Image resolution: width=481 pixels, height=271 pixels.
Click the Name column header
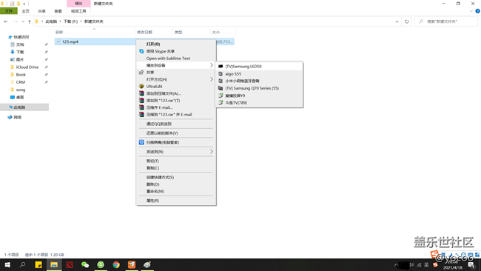coord(59,32)
